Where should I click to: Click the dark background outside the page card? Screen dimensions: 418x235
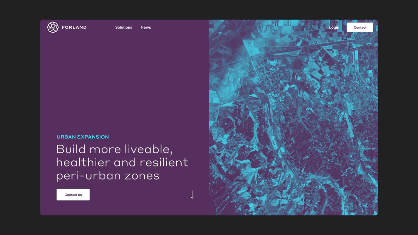point(20,117)
